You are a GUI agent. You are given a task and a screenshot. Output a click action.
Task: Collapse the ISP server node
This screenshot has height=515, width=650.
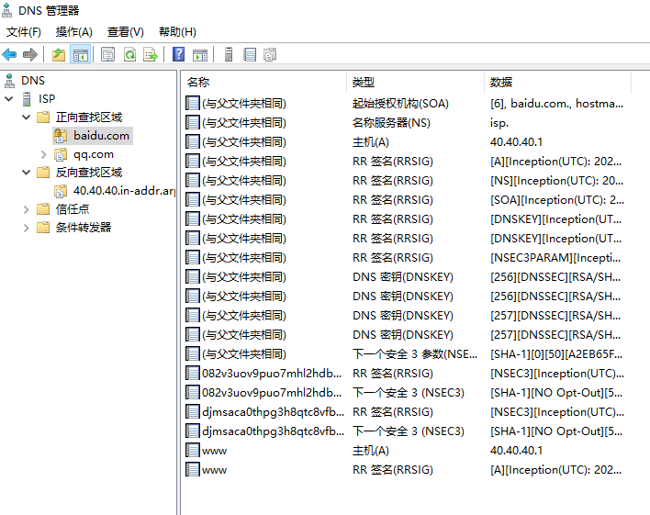tap(8, 99)
